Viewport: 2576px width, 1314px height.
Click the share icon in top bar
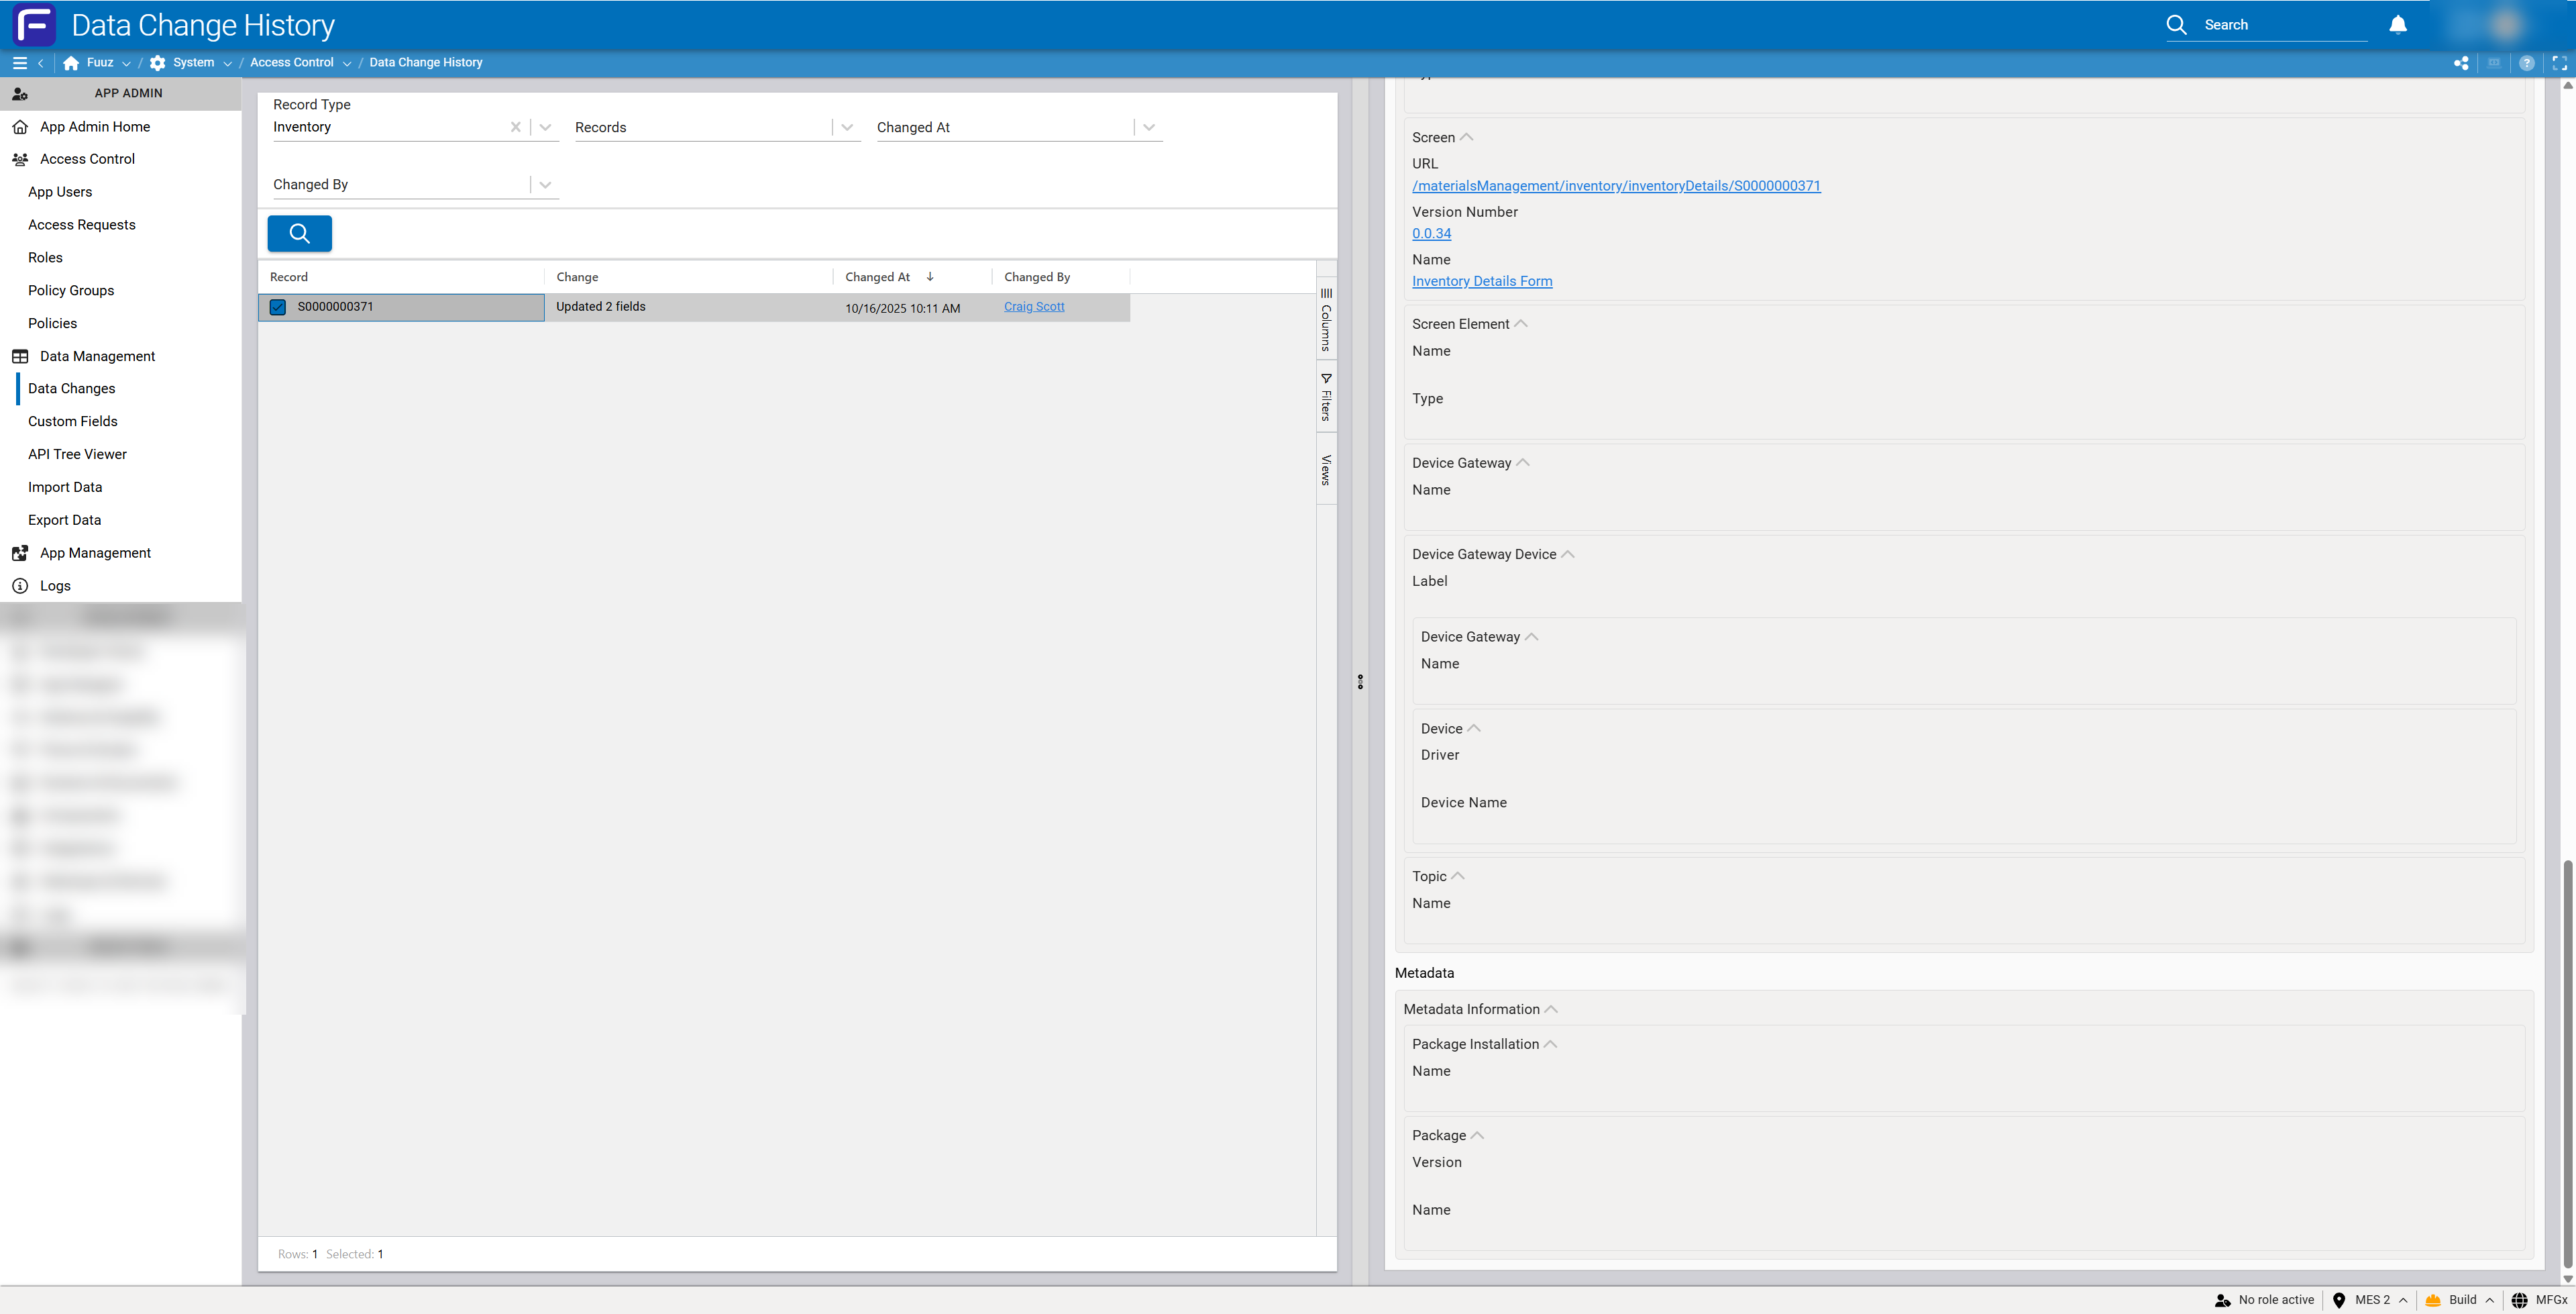[2461, 63]
